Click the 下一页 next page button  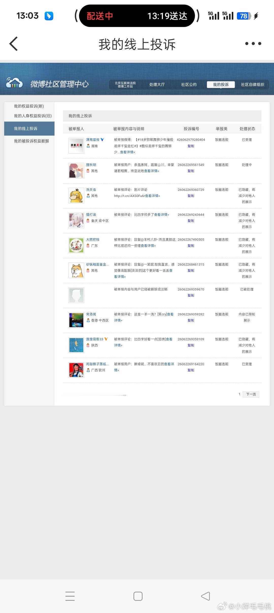251,394
